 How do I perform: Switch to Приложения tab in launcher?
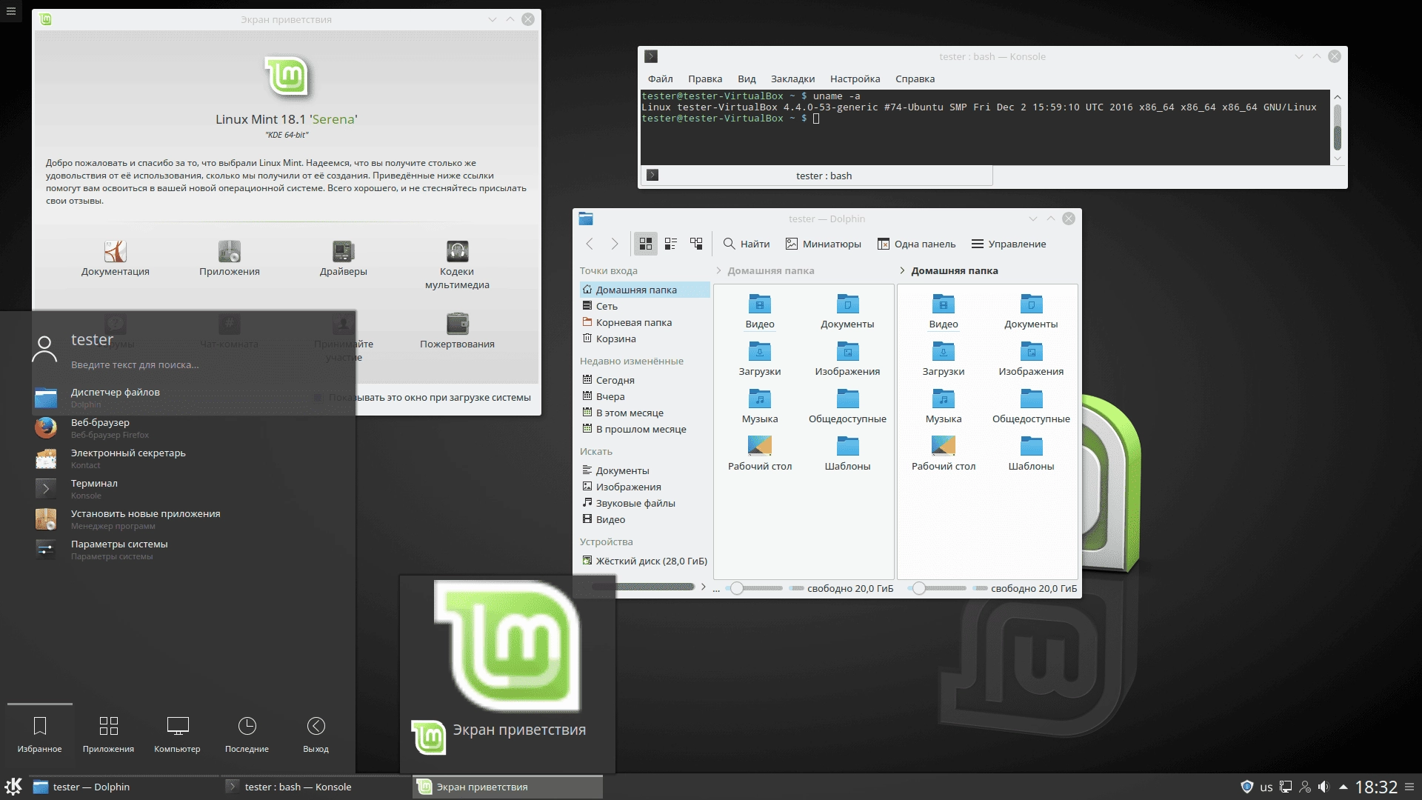[x=108, y=734]
